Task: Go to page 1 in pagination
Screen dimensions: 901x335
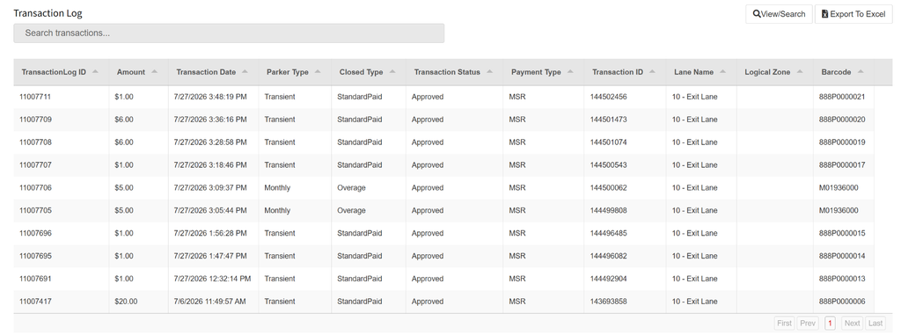Action: pyautogui.click(x=830, y=323)
